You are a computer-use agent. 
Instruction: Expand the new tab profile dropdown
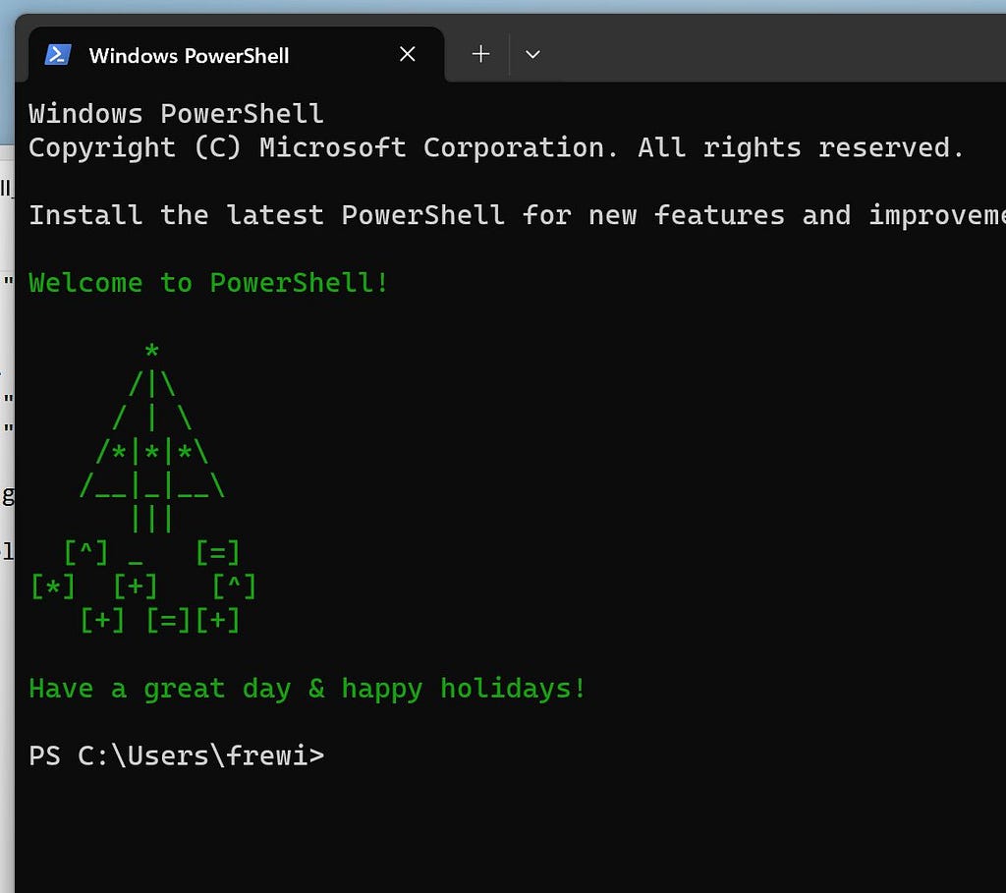pos(532,55)
